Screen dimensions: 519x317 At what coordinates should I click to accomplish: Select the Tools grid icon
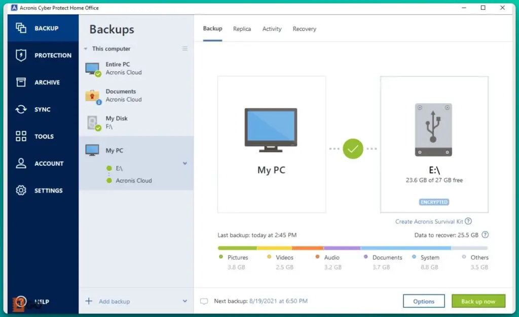pos(21,137)
